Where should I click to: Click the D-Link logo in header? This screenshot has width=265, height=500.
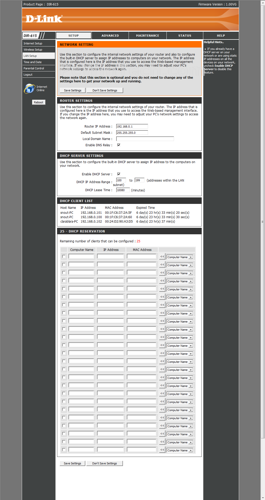[44, 19]
